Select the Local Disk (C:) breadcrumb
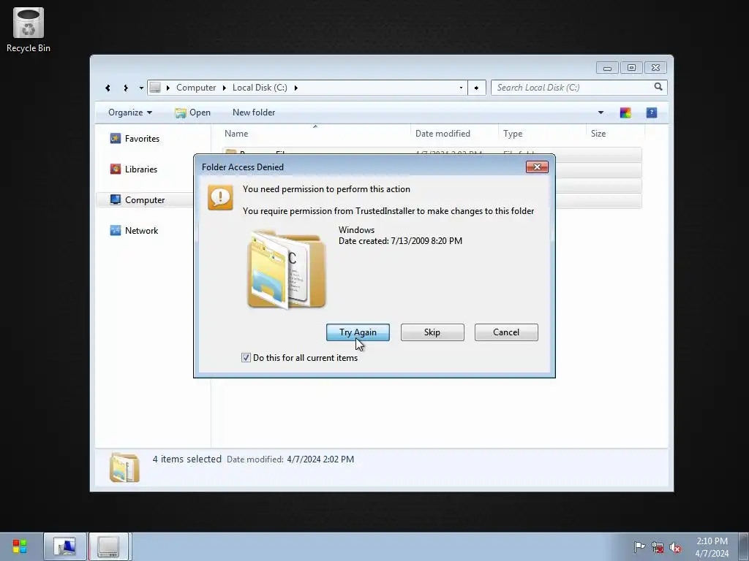This screenshot has height=561, width=749. (260, 88)
